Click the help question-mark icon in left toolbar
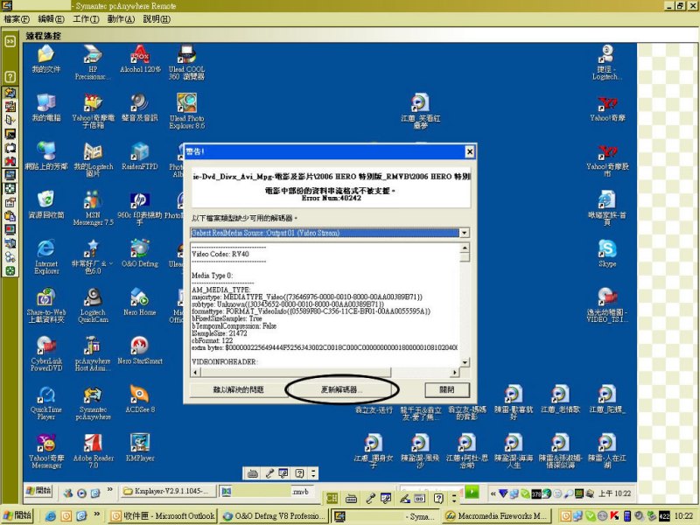The width and height of the screenshot is (700, 525). [10, 77]
